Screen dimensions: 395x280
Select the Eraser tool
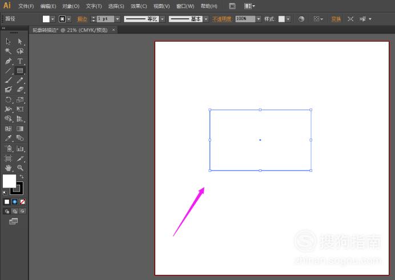(20, 90)
